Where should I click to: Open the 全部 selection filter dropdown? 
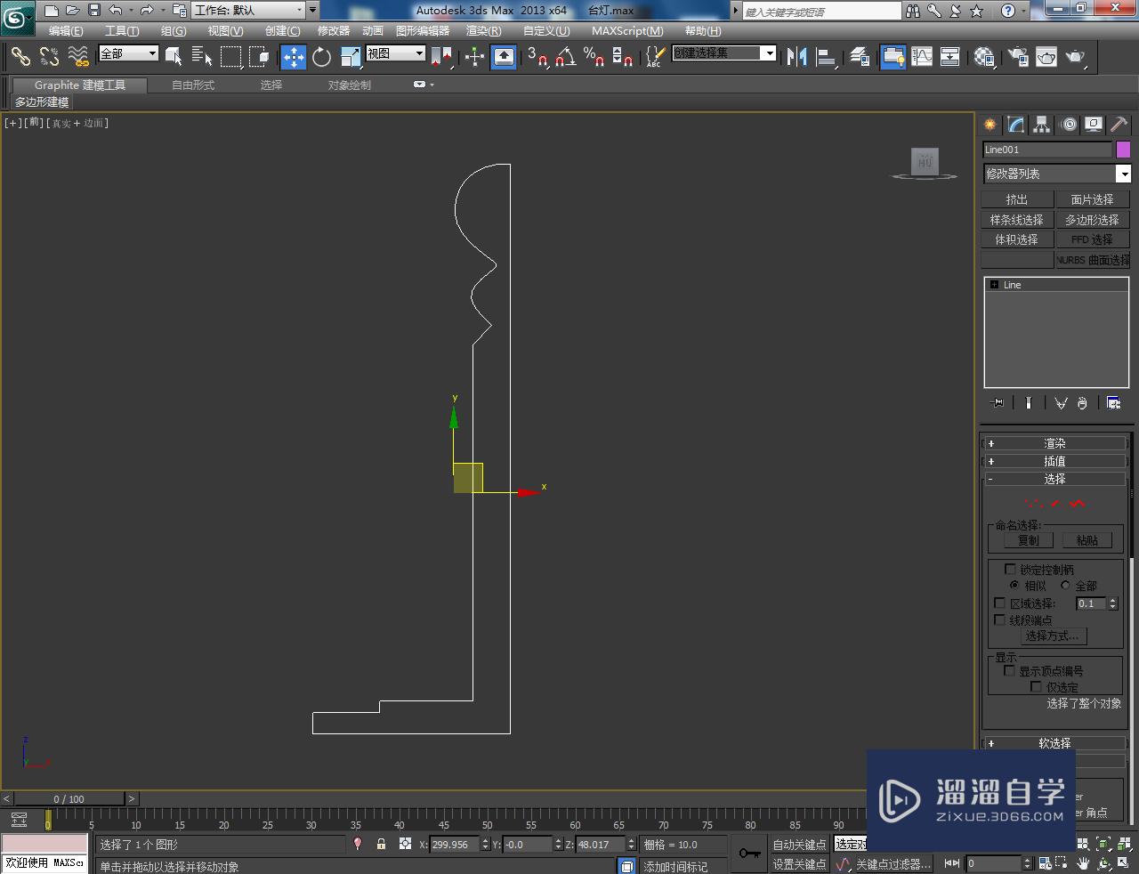point(128,53)
